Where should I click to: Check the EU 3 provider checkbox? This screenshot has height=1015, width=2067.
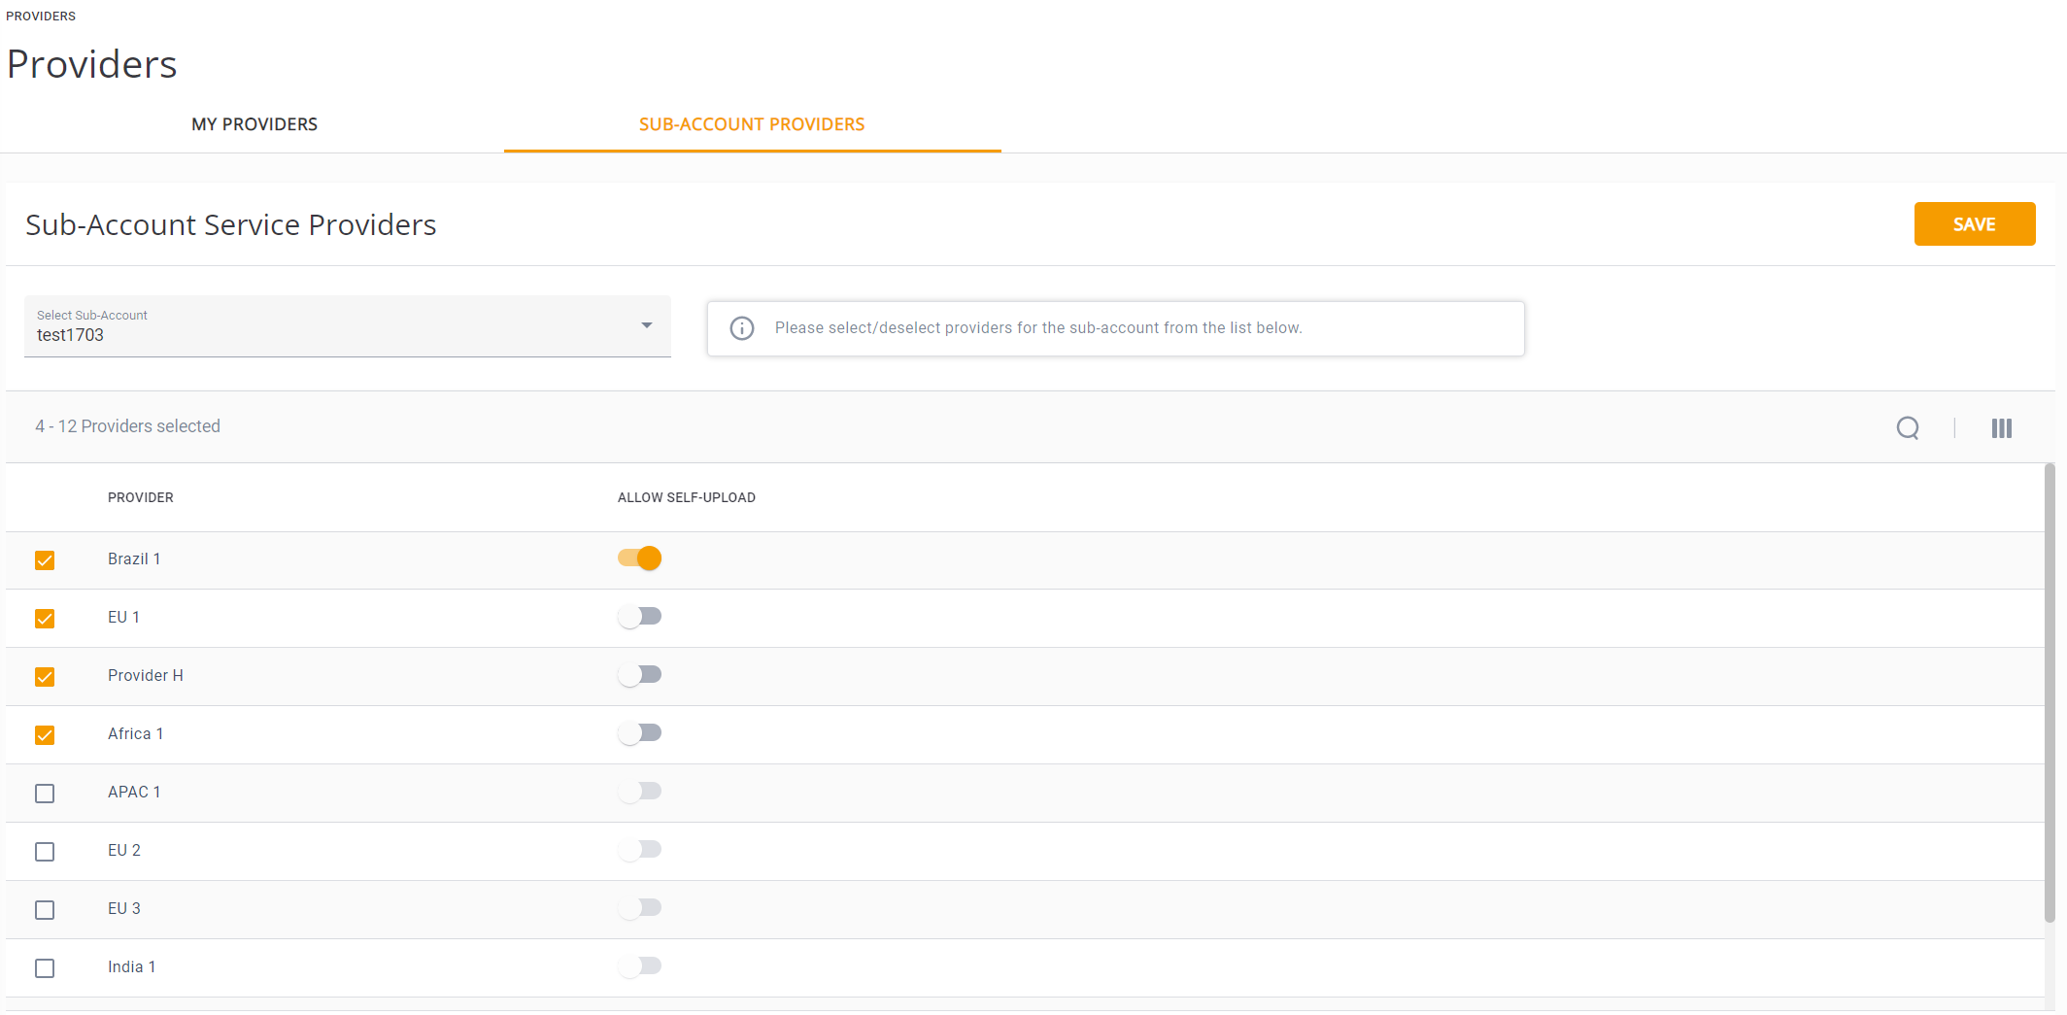pos(45,910)
